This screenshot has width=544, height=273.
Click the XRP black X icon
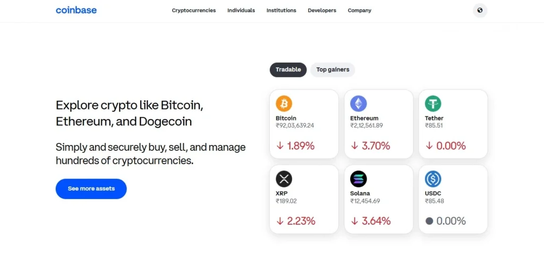[x=284, y=179]
